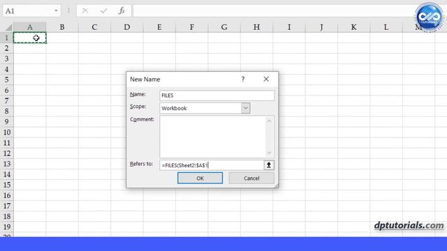The height and width of the screenshot is (251, 447).
Task: Click the Insert Function fx icon
Action: 122,11
